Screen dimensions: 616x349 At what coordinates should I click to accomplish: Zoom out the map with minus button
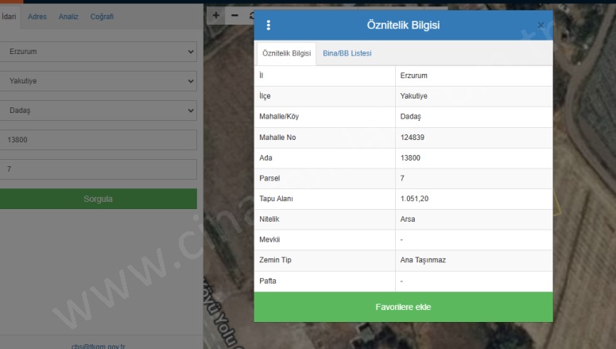point(234,15)
